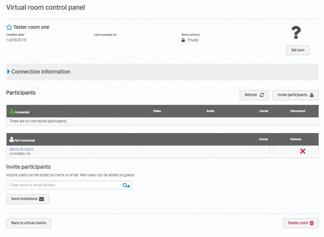This screenshot has width=324, height=237.
Task: Open the Demo Account profile link
Action: pyautogui.click(x=21, y=149)
